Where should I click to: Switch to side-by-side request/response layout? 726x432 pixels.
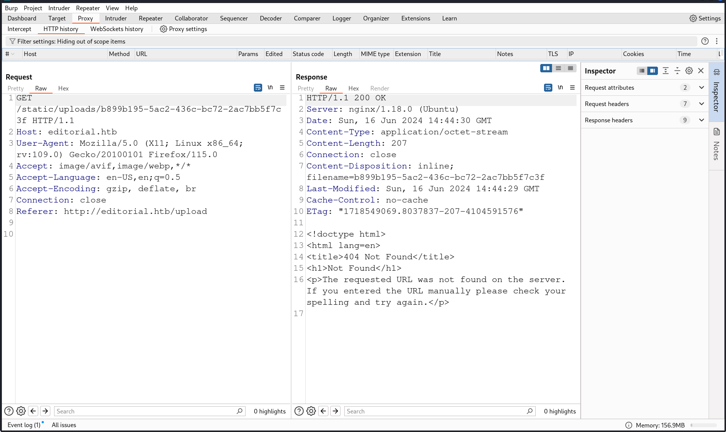coord(546,68)
